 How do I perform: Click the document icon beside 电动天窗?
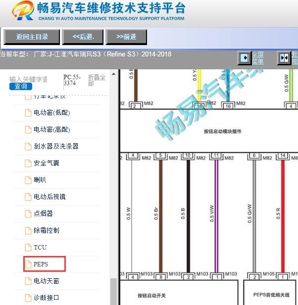click(x=28, y=281)
